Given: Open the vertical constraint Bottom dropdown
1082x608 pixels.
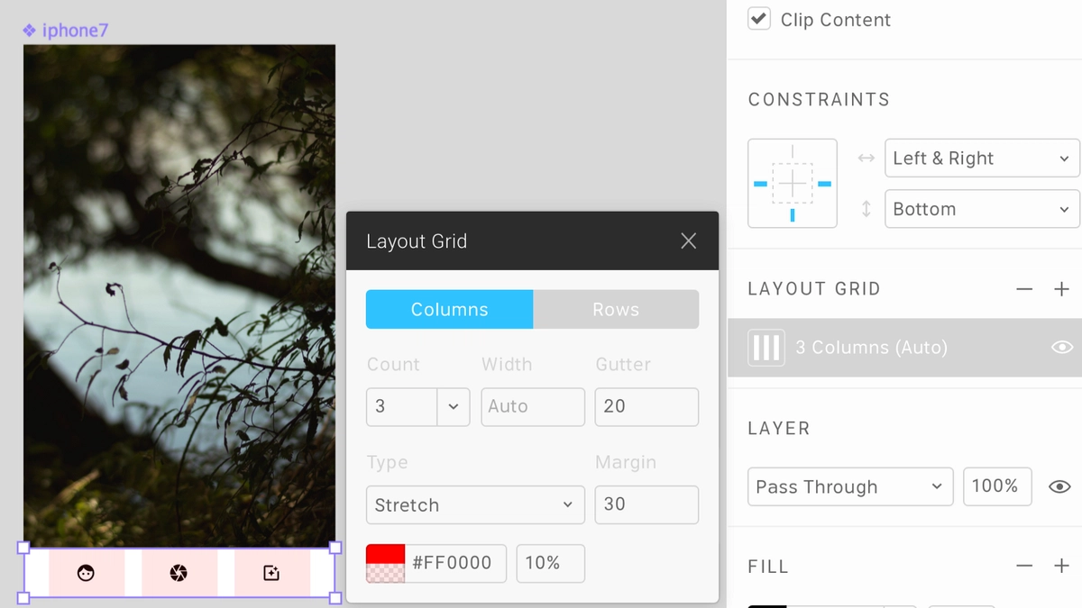Looking at the screenshot, I should [x=982, y=208].
